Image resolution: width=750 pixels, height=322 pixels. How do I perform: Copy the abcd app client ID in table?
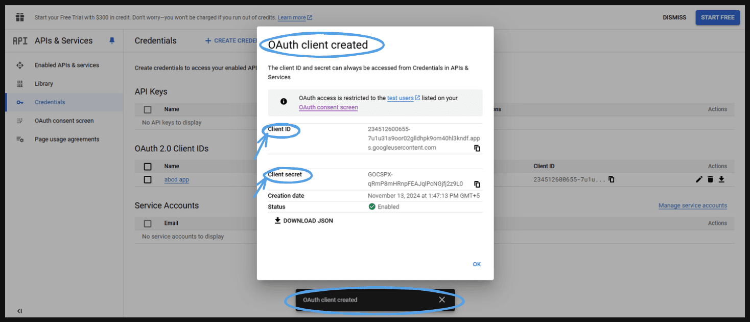tap(611, 179)
